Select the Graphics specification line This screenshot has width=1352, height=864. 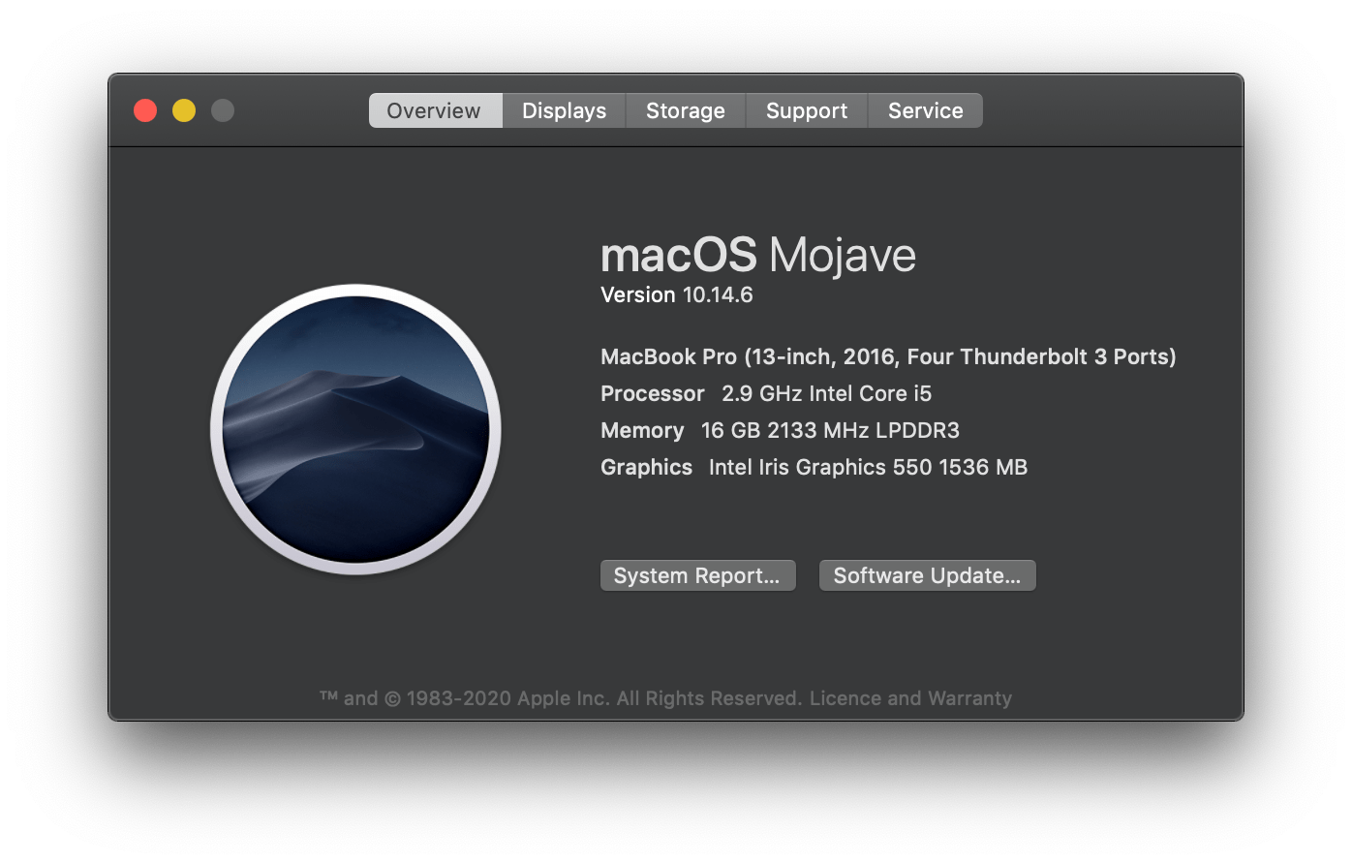coord(814,467)
